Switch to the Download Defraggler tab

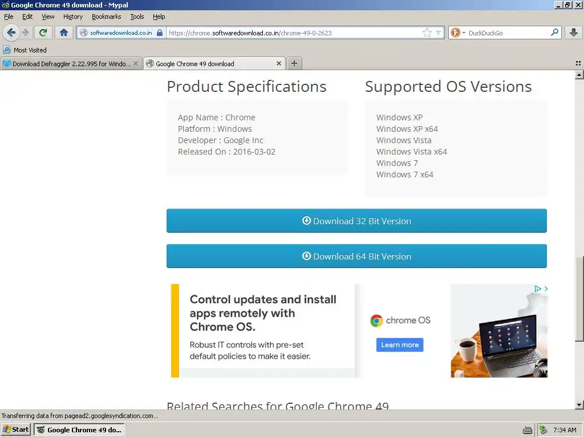point(71,64)
